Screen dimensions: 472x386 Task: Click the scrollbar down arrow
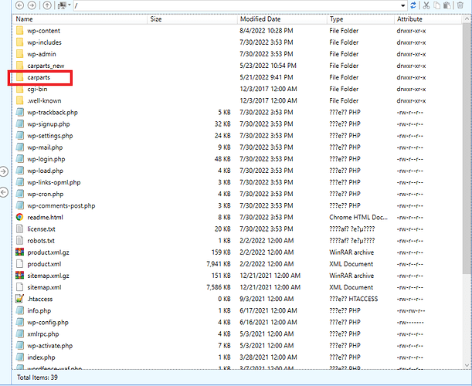pyautogui.click(x=467, y=365)
